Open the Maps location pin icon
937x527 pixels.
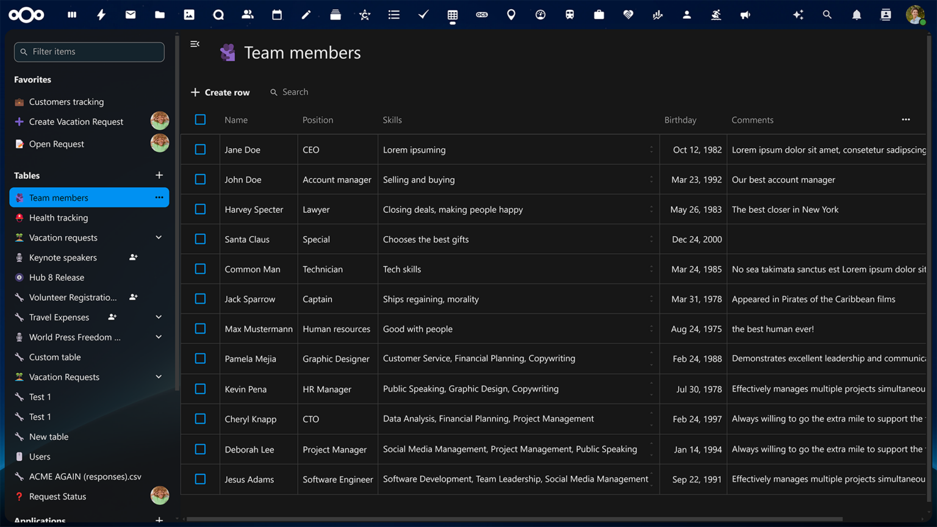tap(511, 15)
